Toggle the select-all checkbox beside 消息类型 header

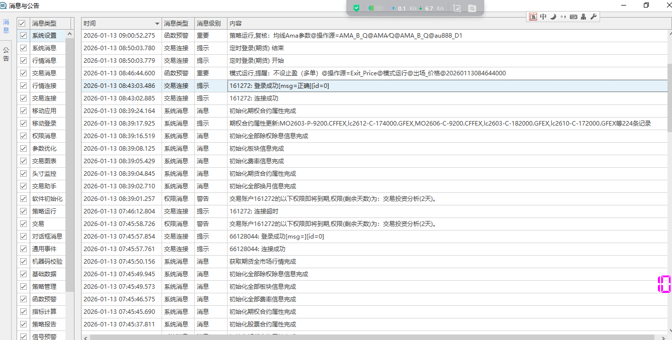tap(22, 24)
